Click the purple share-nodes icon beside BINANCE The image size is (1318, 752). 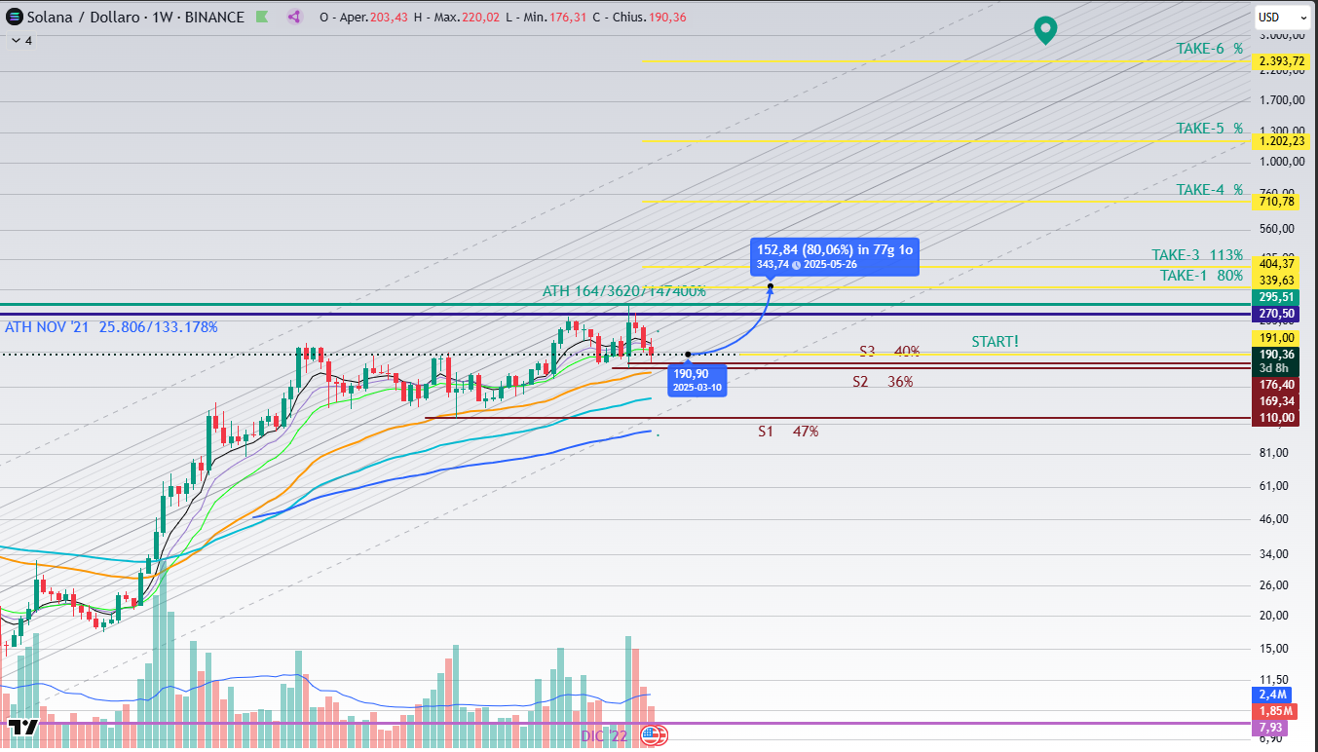point(295,18)
